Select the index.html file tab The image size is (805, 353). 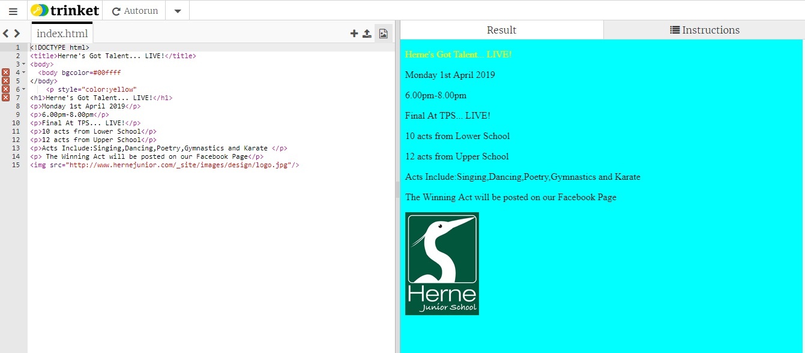coord(62,34)
